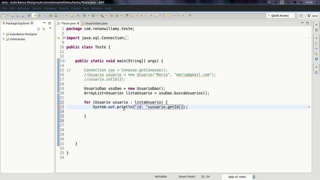
Task: Click the system clock showing 19:40
Action: coord(309,2)
